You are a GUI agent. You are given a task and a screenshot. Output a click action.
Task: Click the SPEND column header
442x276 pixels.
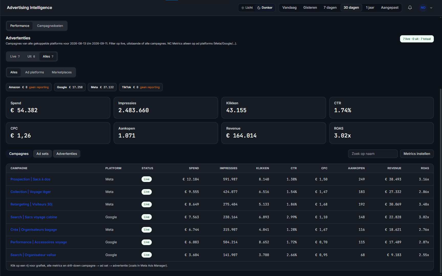click(194, 168)
